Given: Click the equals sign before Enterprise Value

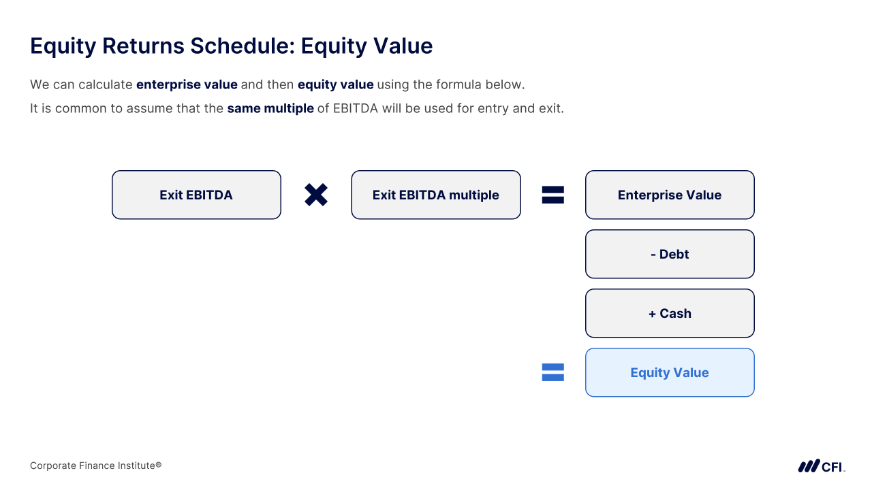Looking at the screenshot, I should (x=552, y=195).
